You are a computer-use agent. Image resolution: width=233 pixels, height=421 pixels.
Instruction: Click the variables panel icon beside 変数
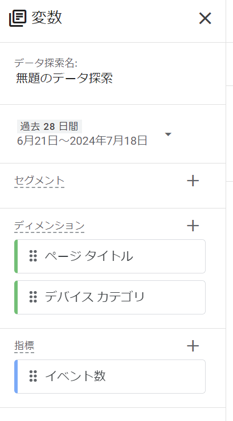pyautogui.click(x=18, y=18)
